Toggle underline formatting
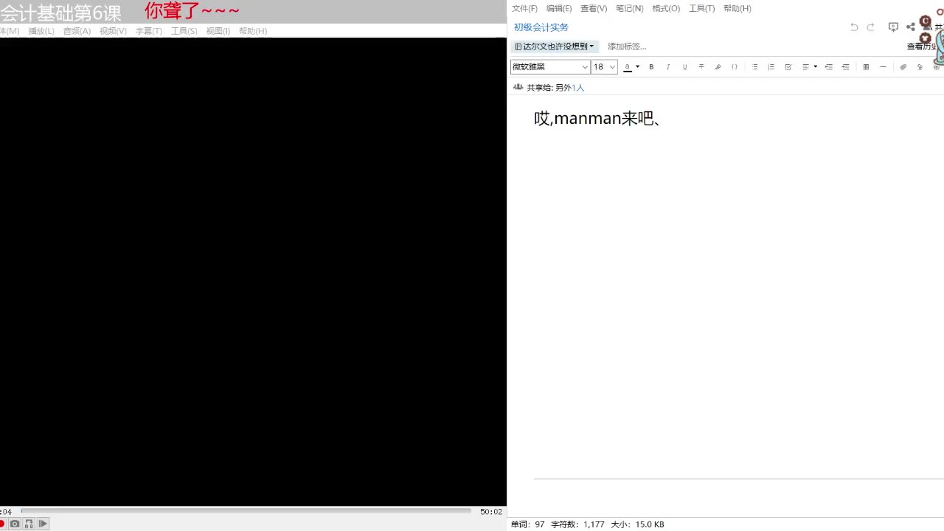The height and width of the screenshot is (531, 944). pos(685,66)
